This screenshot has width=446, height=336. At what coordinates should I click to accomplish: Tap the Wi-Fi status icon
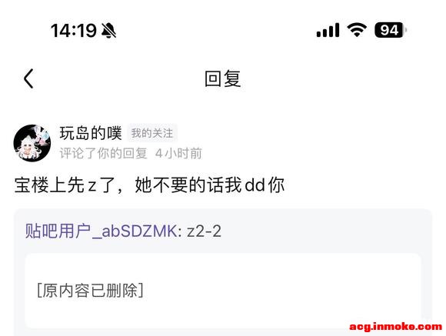point(357,30)
